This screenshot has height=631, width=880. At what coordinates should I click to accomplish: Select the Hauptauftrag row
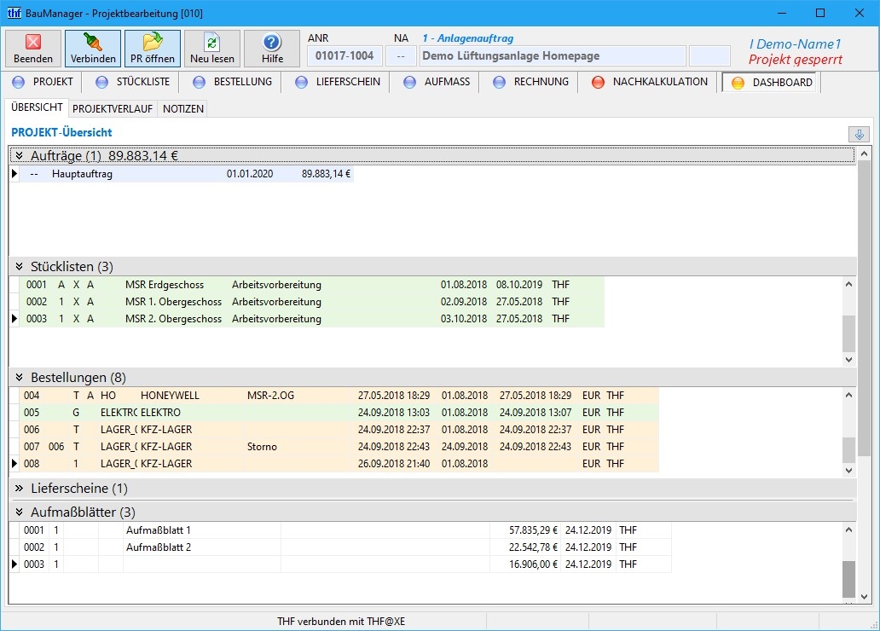pyautogui.click(x=82, y=174)
